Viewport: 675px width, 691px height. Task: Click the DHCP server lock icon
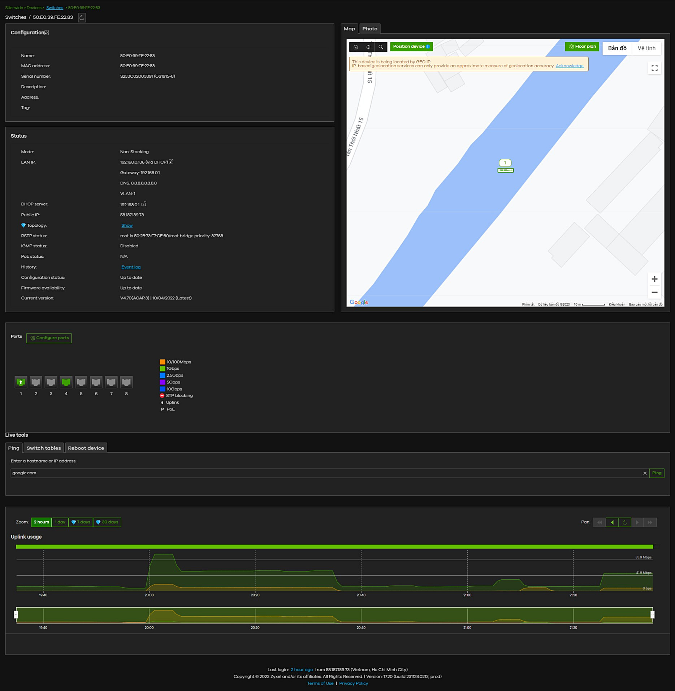pos(144,204)
